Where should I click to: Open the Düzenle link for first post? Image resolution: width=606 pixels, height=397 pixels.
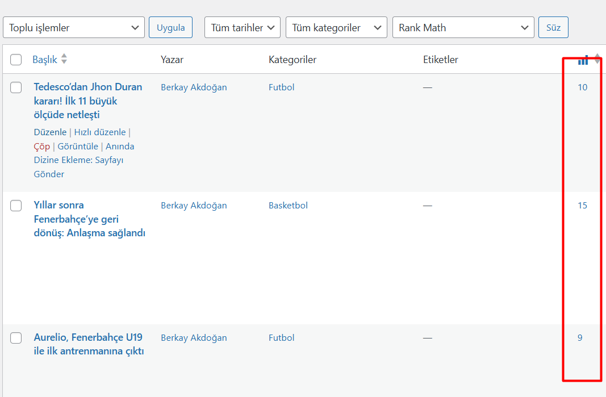50,132
